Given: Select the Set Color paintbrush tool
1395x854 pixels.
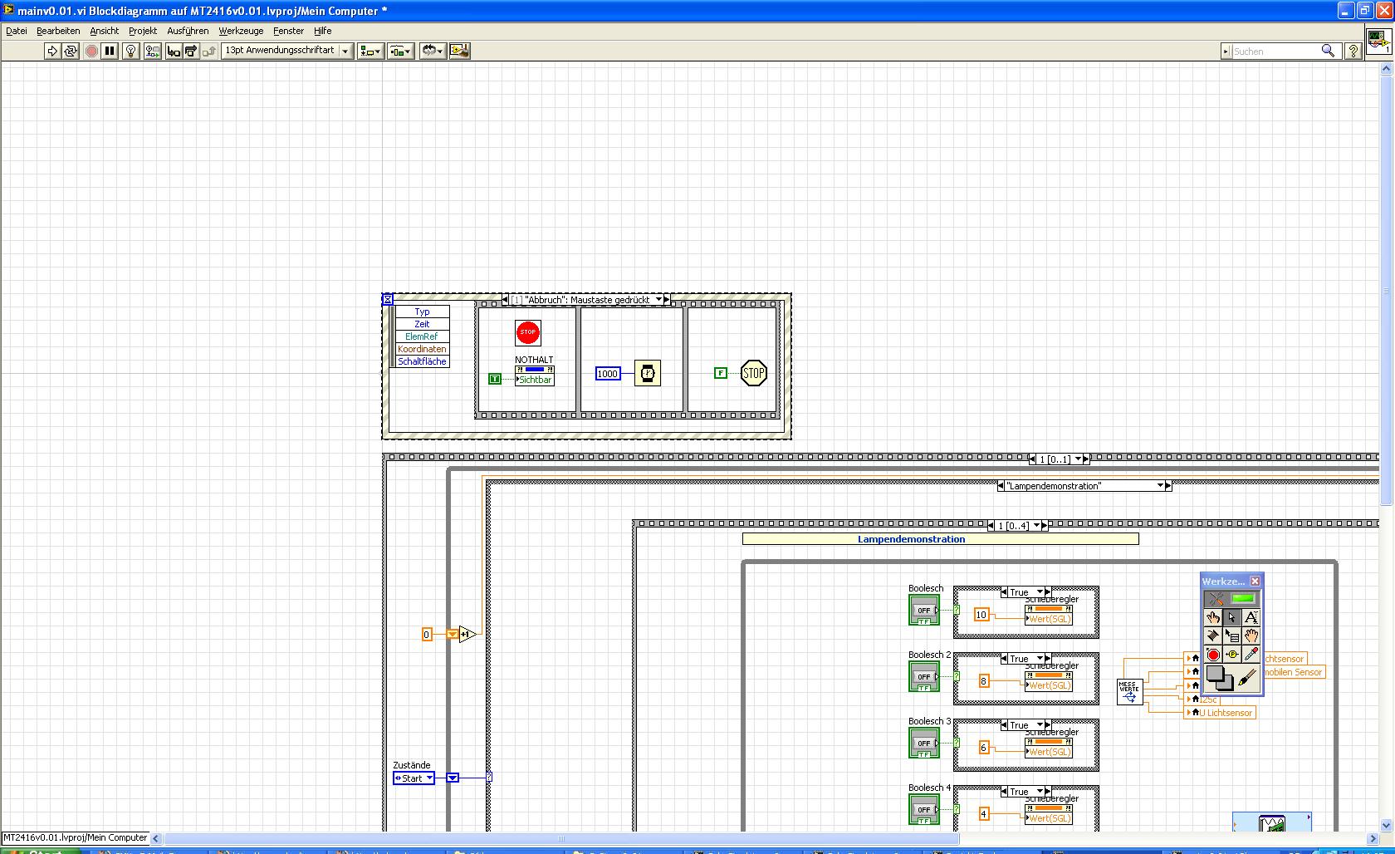Looking at the screenshot, I should tap(1248, 680).
